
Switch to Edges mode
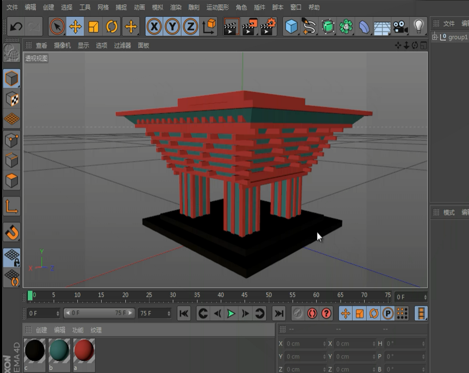[x=12, y=160]
